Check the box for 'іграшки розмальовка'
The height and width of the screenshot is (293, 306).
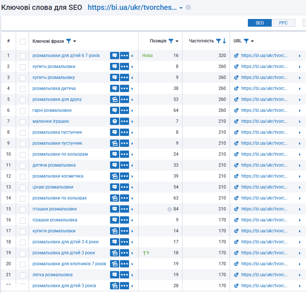(23, 220)
